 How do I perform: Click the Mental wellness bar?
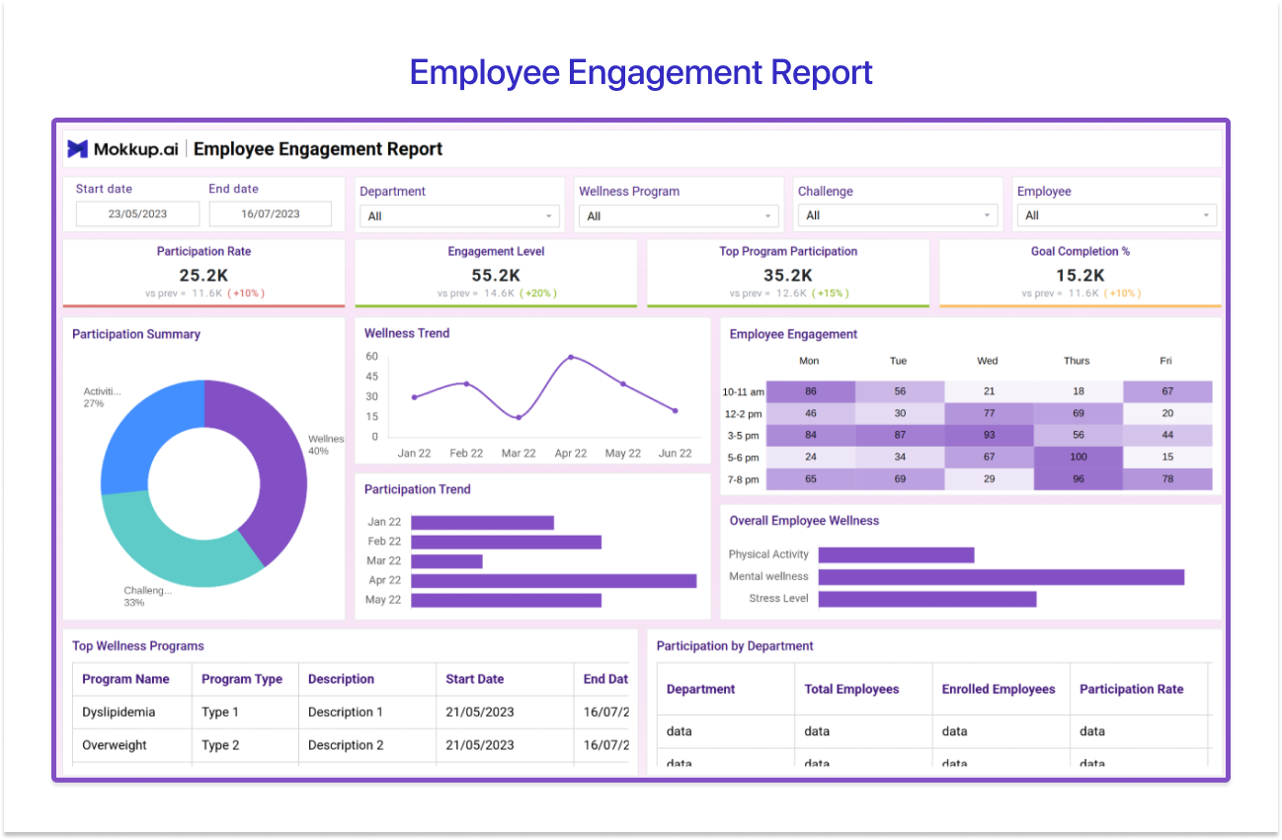[x=1001, y=577]
